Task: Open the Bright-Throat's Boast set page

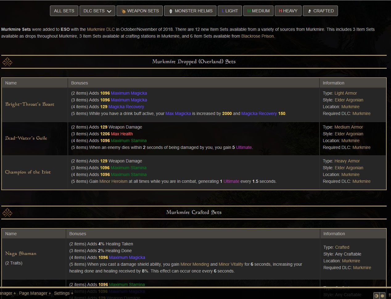Action: click(30, 104)
